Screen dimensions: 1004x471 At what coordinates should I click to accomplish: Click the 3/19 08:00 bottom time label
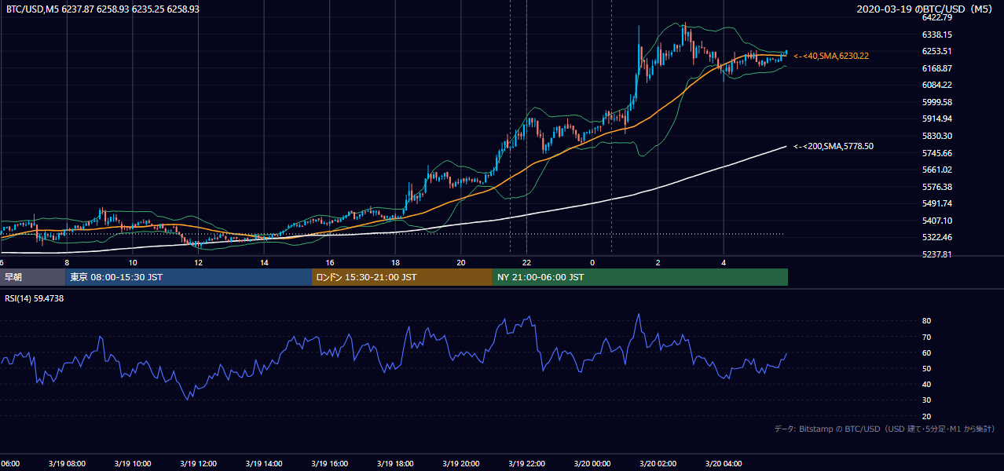(67, 464)
